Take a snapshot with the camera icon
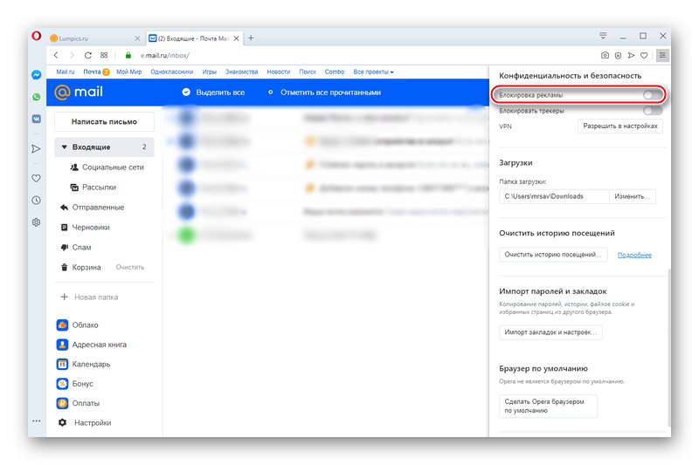Viewport: 699px width, 465px height. [605, 55]
